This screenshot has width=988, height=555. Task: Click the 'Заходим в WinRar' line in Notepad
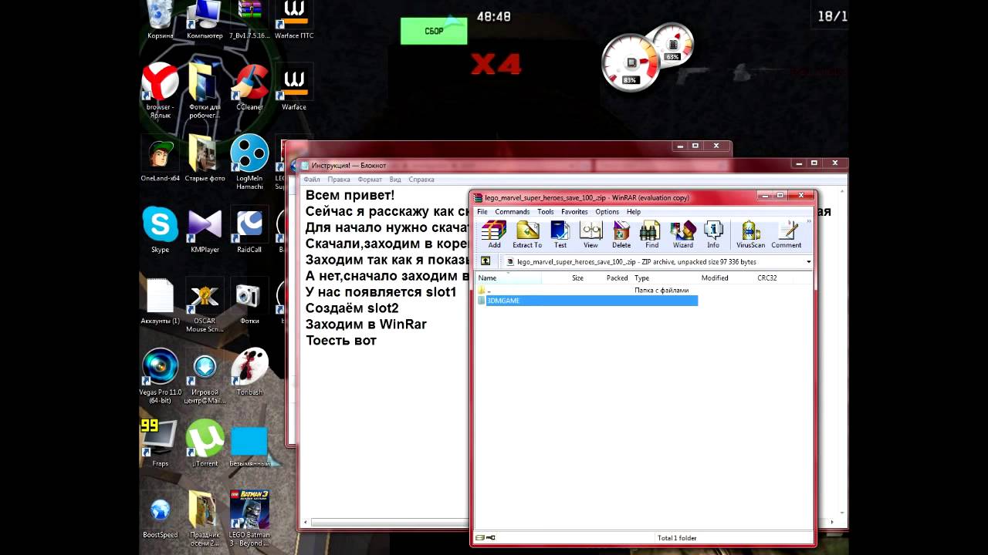pos(366,325)
